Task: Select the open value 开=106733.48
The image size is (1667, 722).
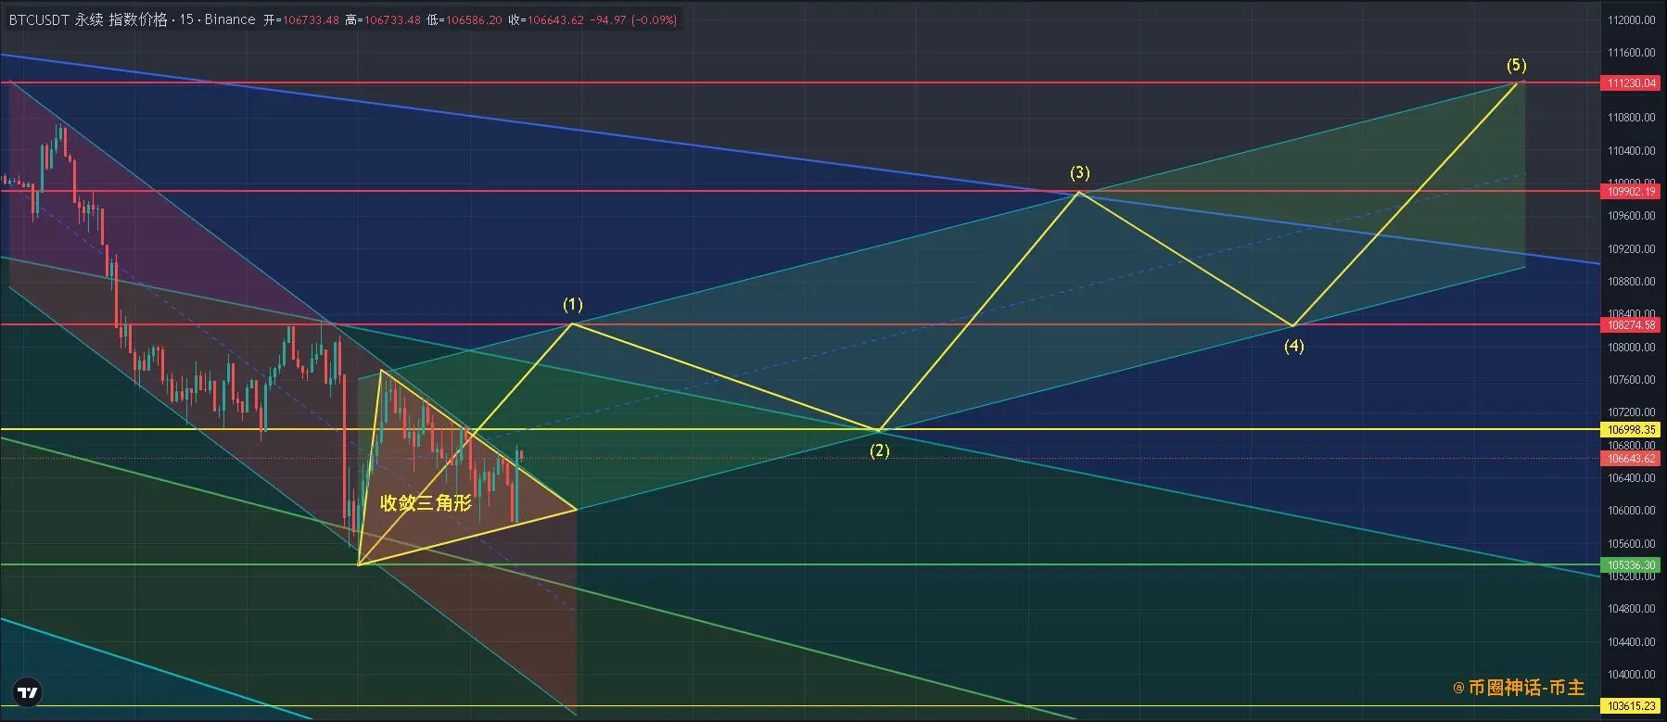Action: 301,19
